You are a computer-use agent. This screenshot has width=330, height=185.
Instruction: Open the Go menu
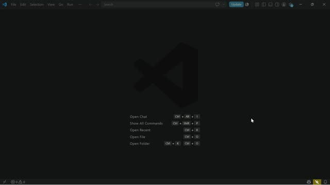[x=61, y=5]
